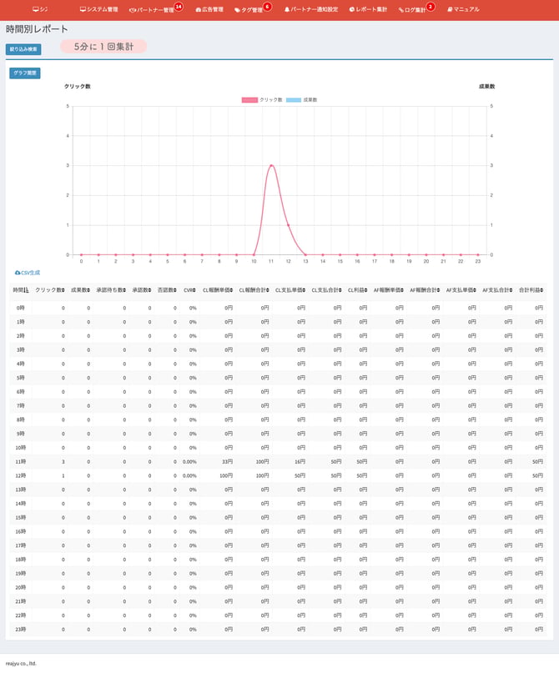Viewport: 559px width, 678px height.
Task: Click the book icon beside マニュアル
Action: pyautogui.click(x=450, y=9)
